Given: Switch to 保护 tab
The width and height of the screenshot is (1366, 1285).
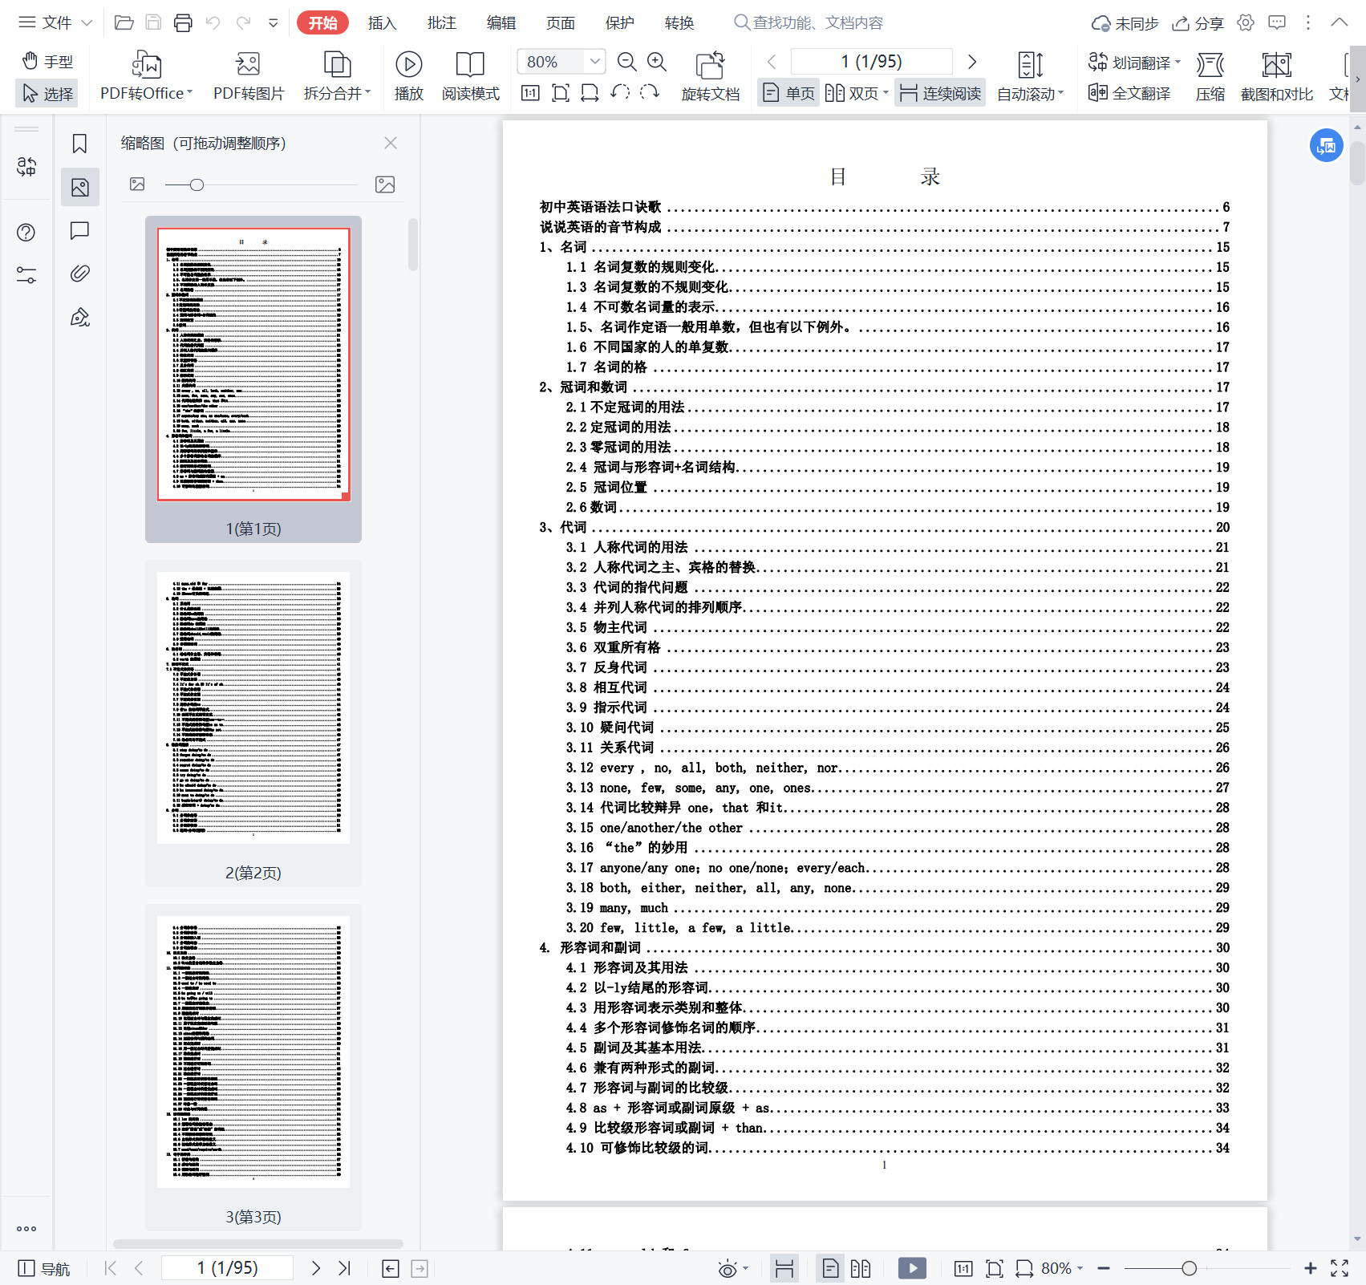Looking at the screenshot, I should [619, 22].
